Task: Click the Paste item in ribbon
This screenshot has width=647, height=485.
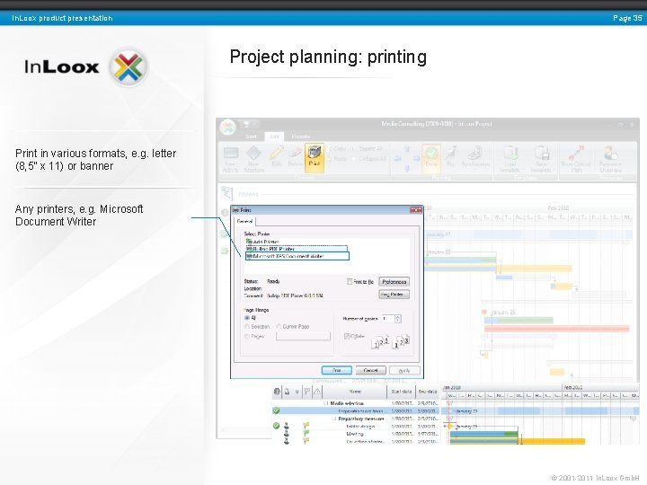Action: pyautogui.click(x=337, y=159)
